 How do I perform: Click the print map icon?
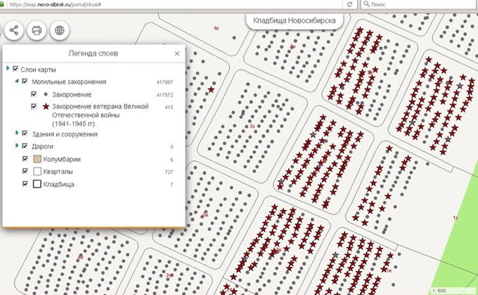point(37,31)
